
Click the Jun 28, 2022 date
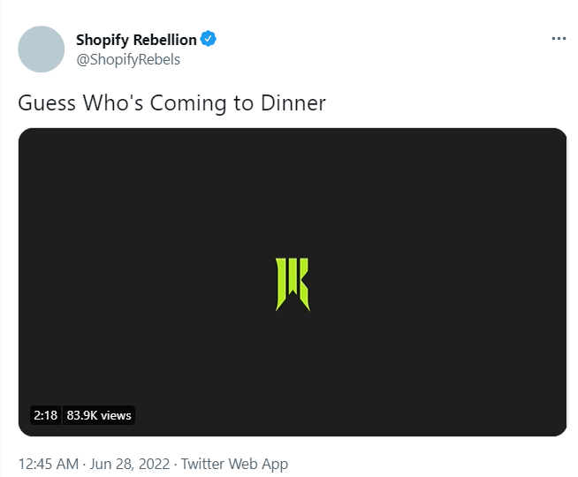tap(130, 464)
